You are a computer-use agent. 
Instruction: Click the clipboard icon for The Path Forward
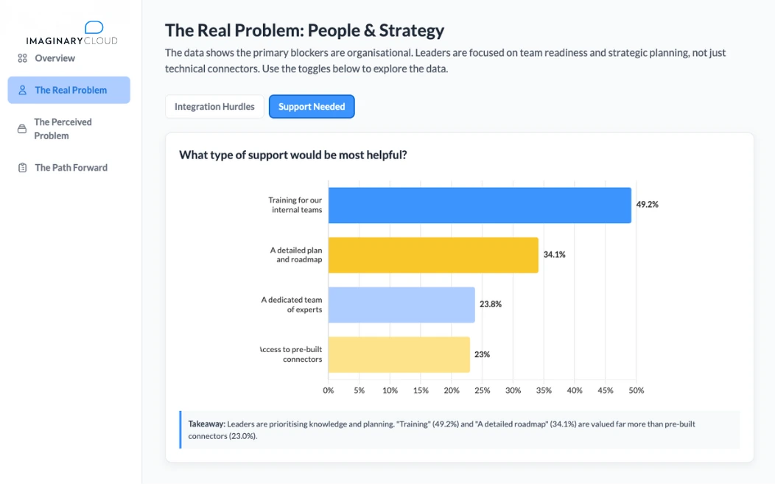(21, 167)
